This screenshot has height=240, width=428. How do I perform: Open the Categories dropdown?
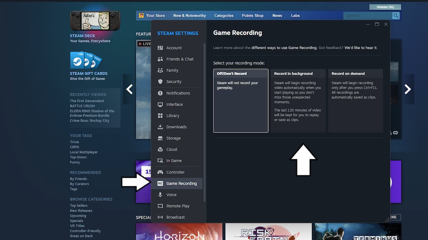[x=224, y=15]
